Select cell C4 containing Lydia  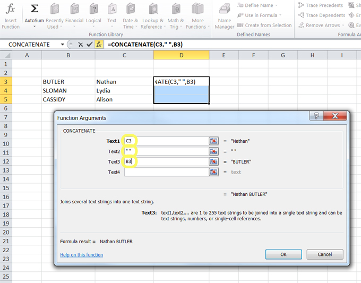click(124, 91)
